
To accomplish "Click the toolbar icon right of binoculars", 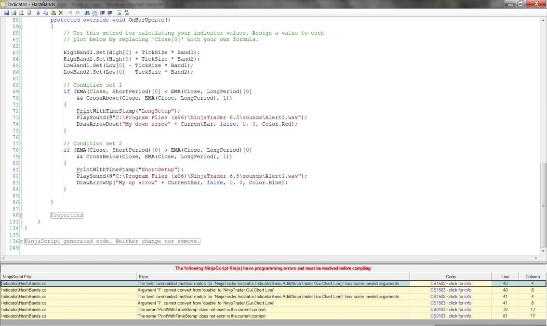I will tap(94, 13).
